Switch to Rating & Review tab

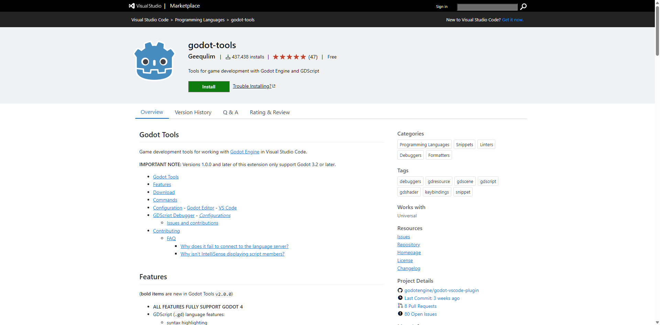coord(270,112)
